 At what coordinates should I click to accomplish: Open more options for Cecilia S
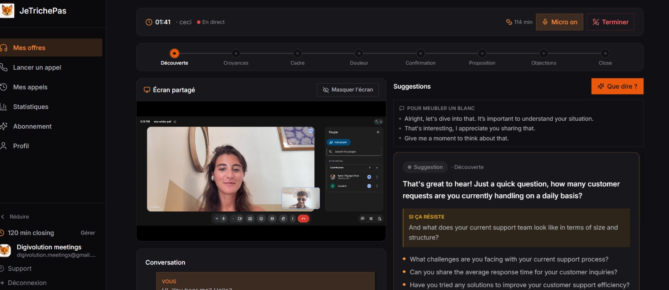coord(377,186)
